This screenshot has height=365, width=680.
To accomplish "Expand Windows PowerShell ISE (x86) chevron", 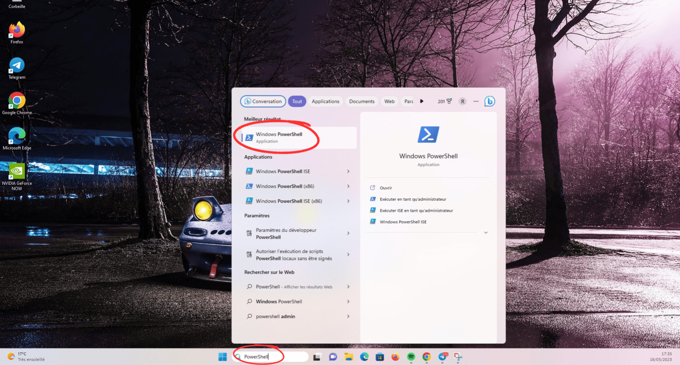I will (348, 201).
